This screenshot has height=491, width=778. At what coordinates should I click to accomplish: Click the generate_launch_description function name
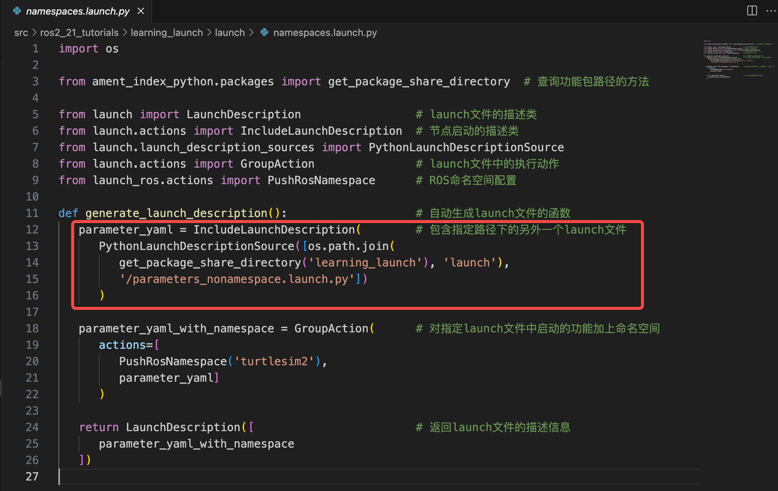point(176,213)
